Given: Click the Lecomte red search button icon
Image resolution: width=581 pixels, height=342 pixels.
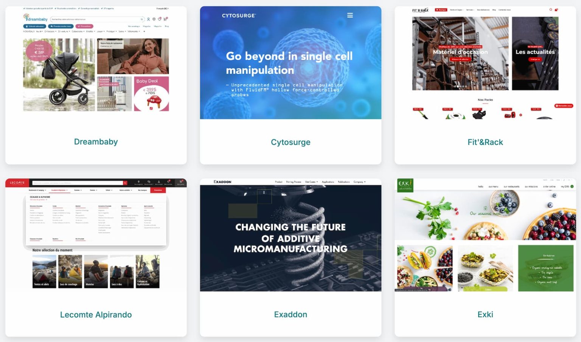Looking at the screenshot, I should 125,183.
